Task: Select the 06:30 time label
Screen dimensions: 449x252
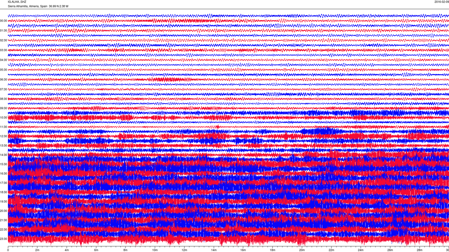Action: click(x=3, y=80)
